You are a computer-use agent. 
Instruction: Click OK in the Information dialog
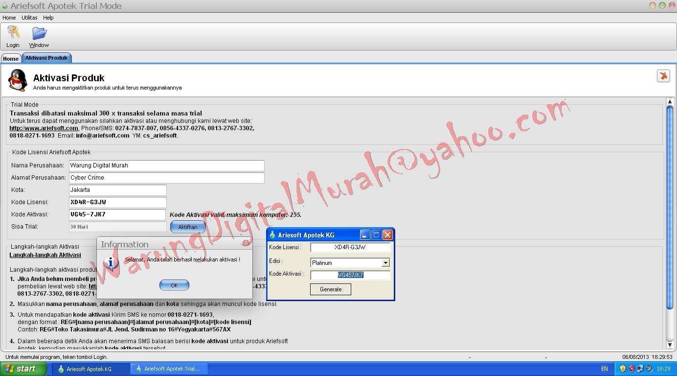(174, 285)
